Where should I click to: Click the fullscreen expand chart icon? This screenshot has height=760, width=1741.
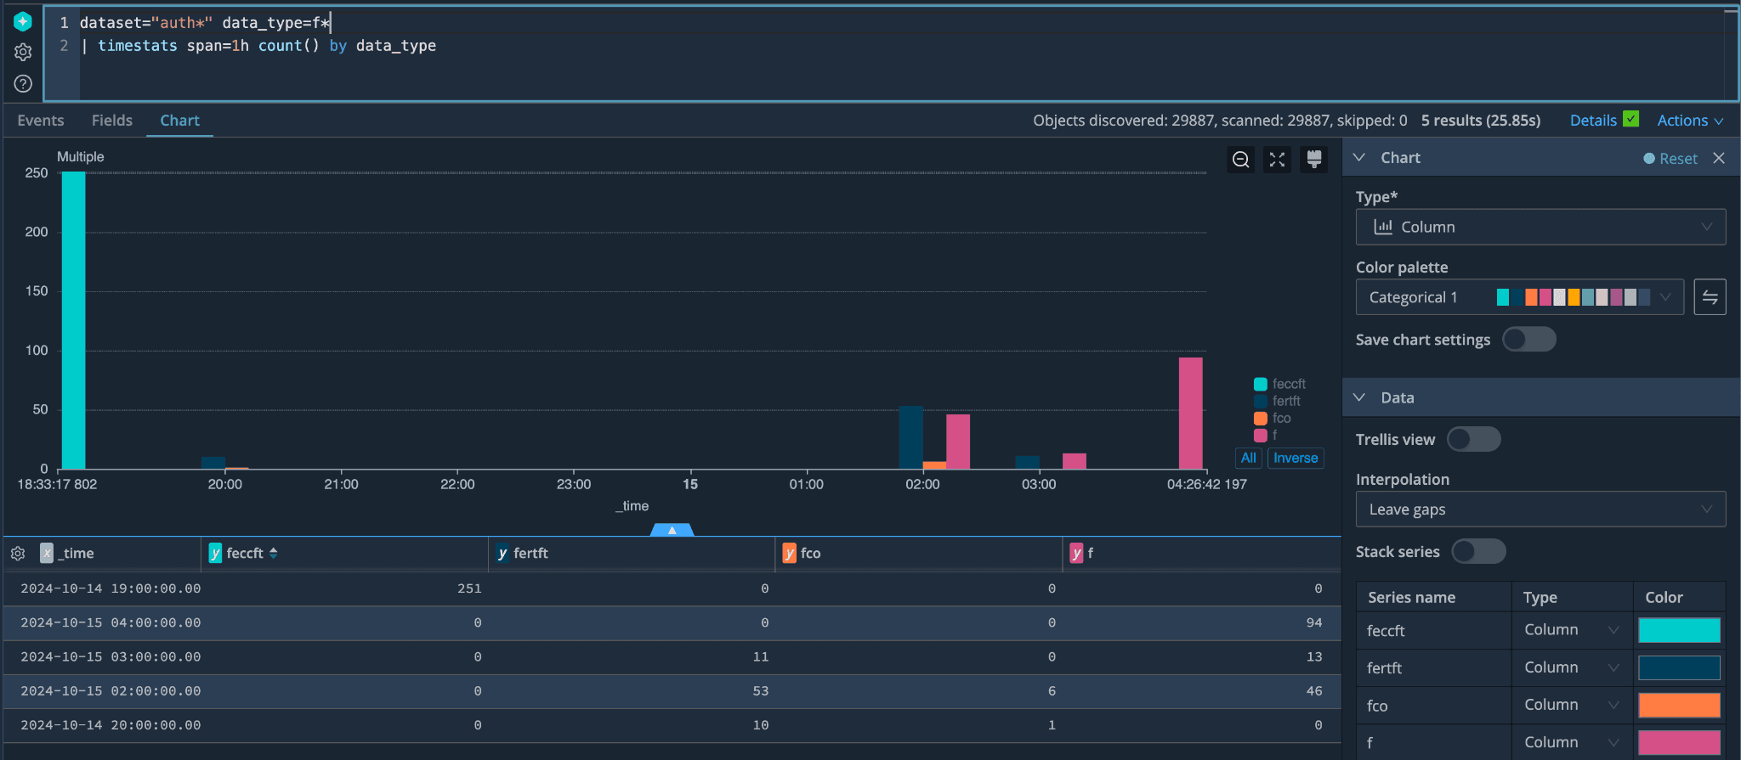click(1277, 160)
